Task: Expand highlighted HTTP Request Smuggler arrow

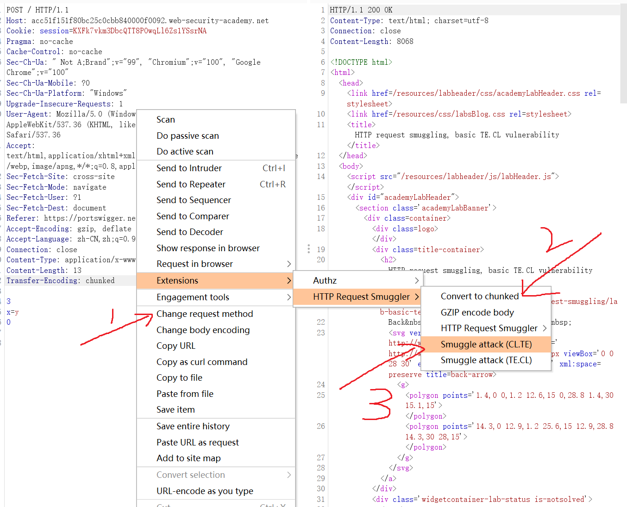Action: [417, 297]
